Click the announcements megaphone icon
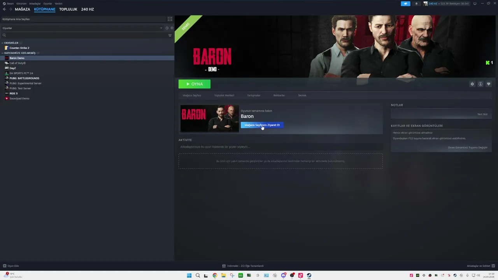Viewport: 498px width, 280px height. pos(405,3)
